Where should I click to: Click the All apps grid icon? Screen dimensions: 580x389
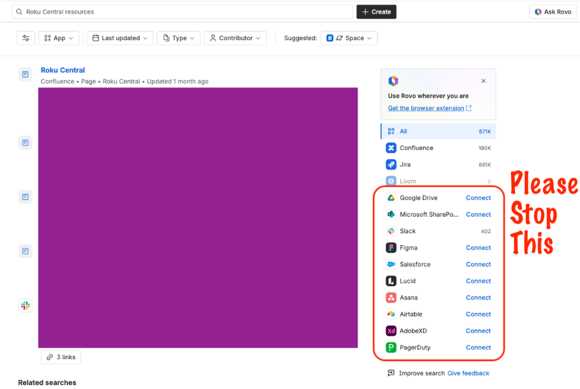(391, 131)
